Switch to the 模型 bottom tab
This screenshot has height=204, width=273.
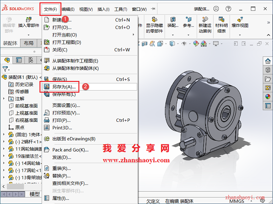[35, 194]
